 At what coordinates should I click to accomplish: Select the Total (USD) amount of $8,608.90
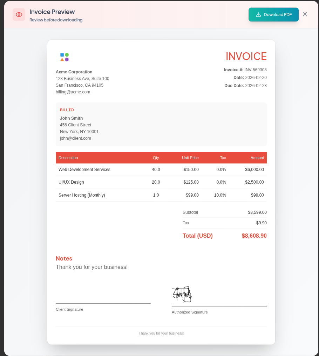(x=254, y=236)
